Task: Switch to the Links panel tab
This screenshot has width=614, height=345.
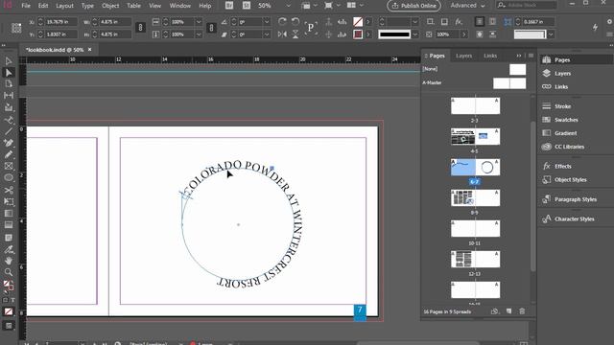Action: [x=490, y=56]
